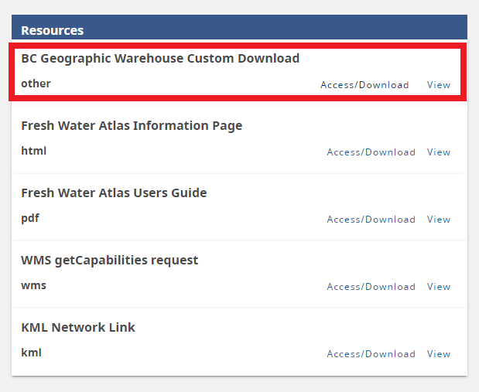The height and width of the screenshot is (392, 479).
Task: Click Access/Download for BC Geographic Warehouse
Action: [x=364, y=85]
